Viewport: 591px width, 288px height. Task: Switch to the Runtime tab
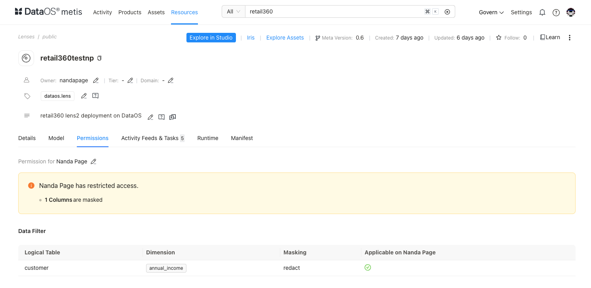point(208,138)
